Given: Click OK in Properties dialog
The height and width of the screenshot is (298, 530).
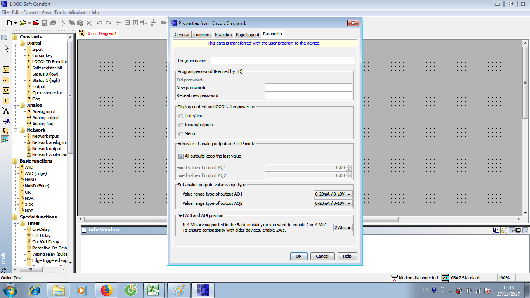Looking at the screenshot, I should [299, 256].
